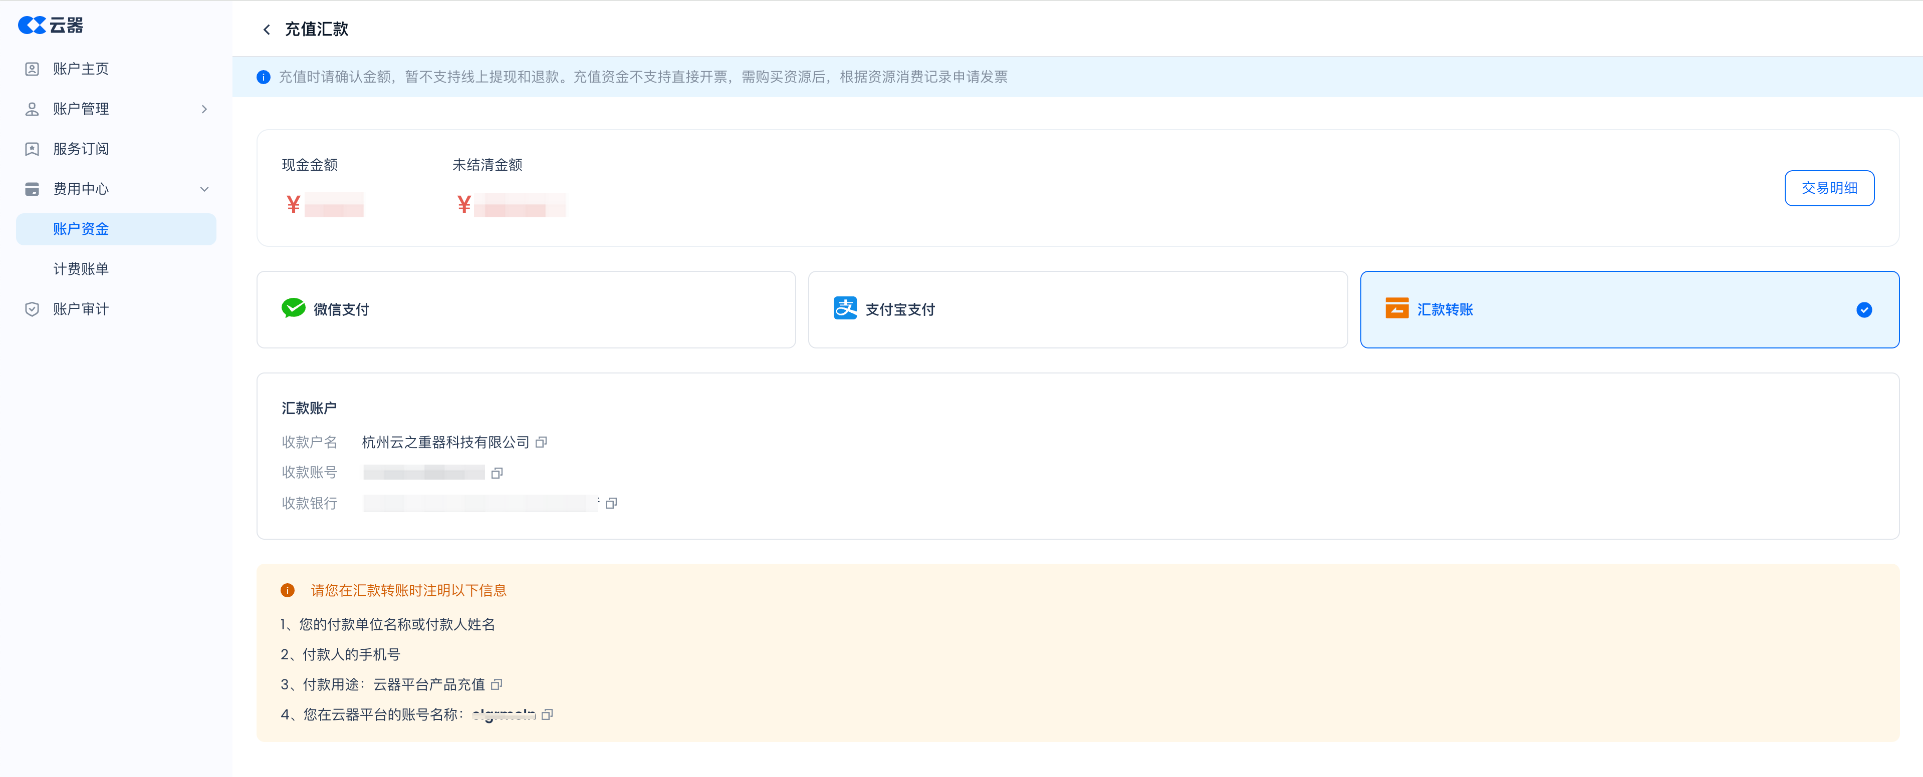Go to 账户资金 submenu item
The width and height of the screenshot is (1923, 777).
(81, 229)
